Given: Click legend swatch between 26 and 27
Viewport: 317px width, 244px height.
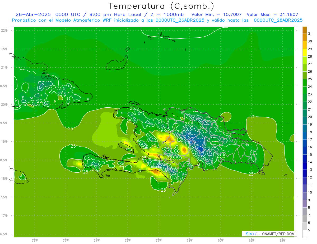Looking at the screenshot, I should pyautogui.click(x=305, y=68).
